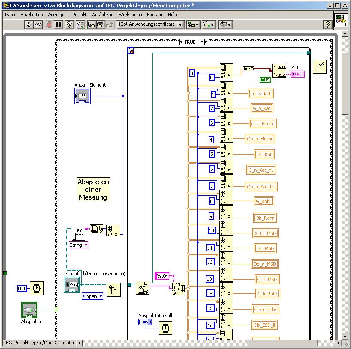Click the G_n_Flrohr local variable
351x349 pixels.
[x=263, y=124]
